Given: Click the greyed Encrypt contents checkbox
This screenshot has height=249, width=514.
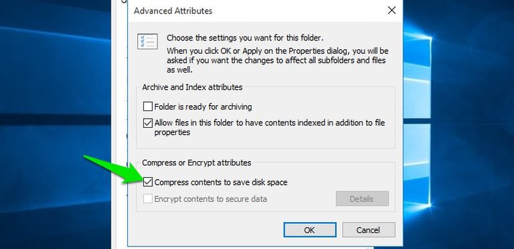Looking at the screenshot, I should (x=148, y=198).
